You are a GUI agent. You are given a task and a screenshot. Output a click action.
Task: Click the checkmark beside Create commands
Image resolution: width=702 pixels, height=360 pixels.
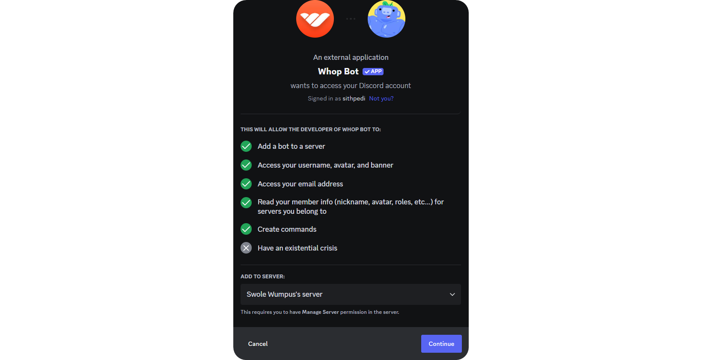pos(246,229)
